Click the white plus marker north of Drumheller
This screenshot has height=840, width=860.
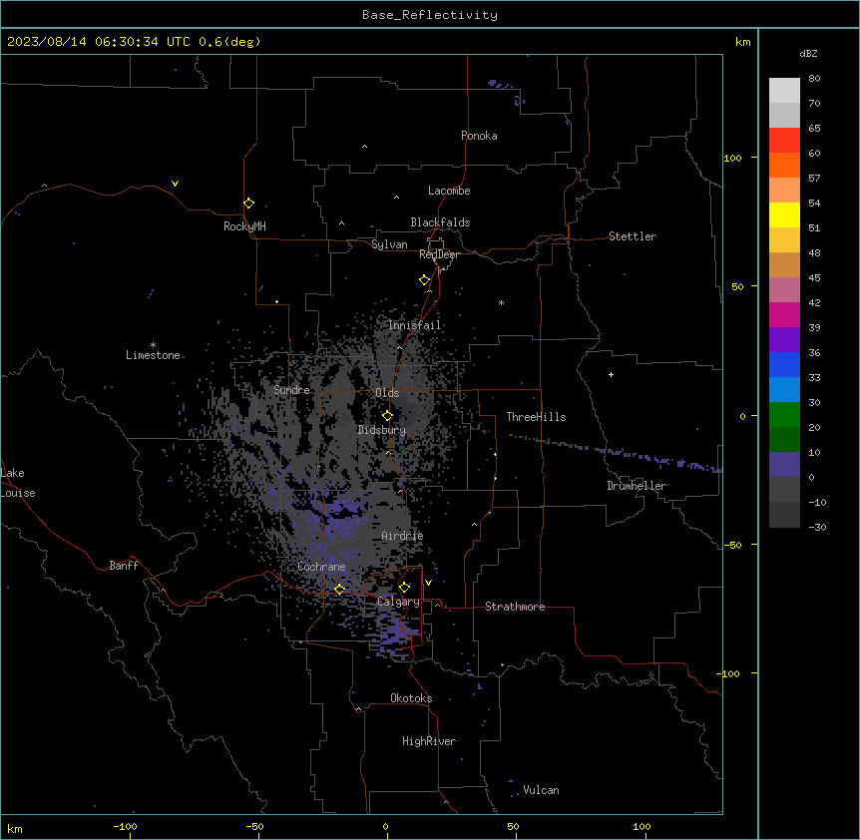(x=611, y=374)
